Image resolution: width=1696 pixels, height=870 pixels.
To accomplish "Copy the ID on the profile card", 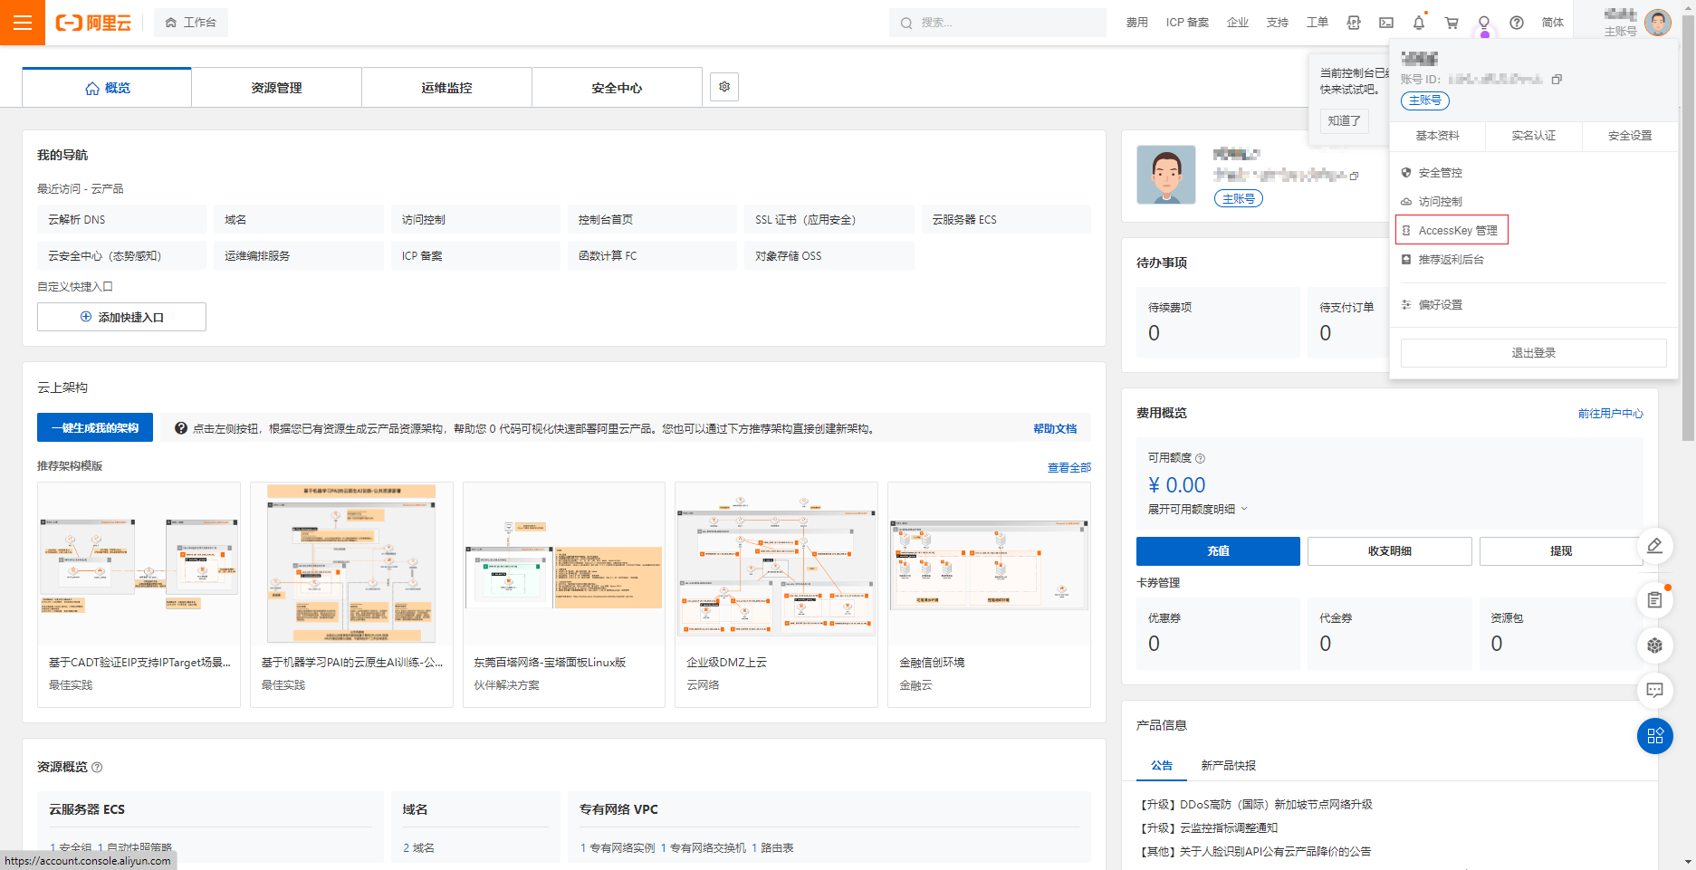I will tap(1354, 177).
